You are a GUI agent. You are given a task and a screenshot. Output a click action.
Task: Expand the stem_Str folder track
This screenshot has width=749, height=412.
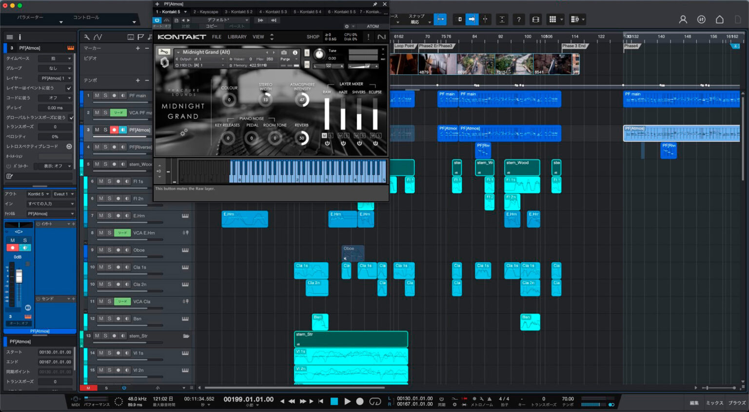click(186, 336)
